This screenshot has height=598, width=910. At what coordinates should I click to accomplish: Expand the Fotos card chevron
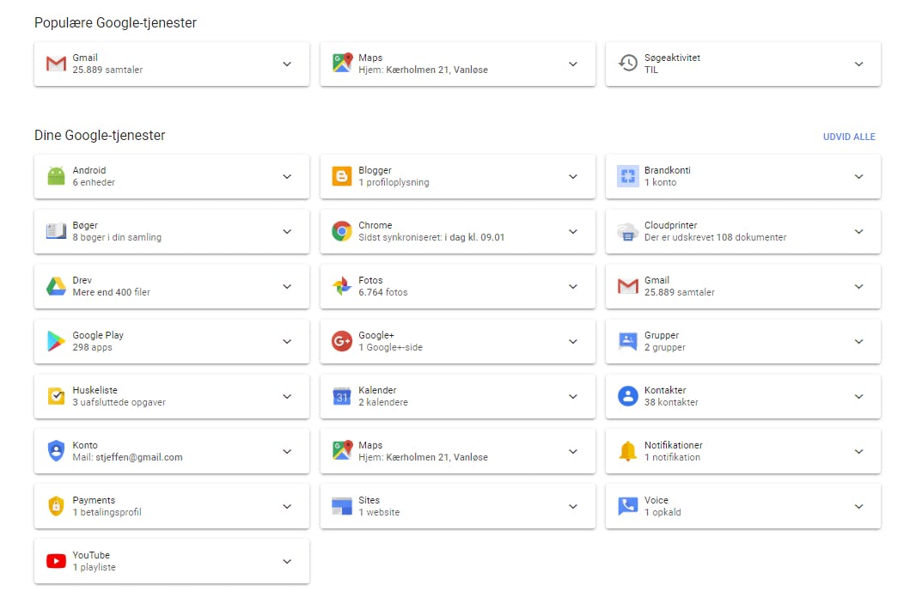tap(573, 286)
